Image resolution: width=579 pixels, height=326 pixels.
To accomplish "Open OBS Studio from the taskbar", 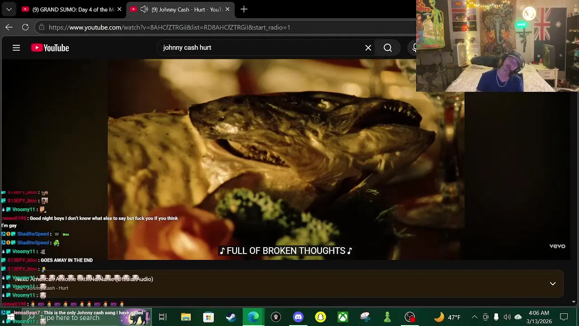I will (410, 317).
